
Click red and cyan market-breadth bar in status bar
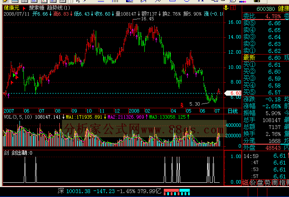tap(177, 192)
